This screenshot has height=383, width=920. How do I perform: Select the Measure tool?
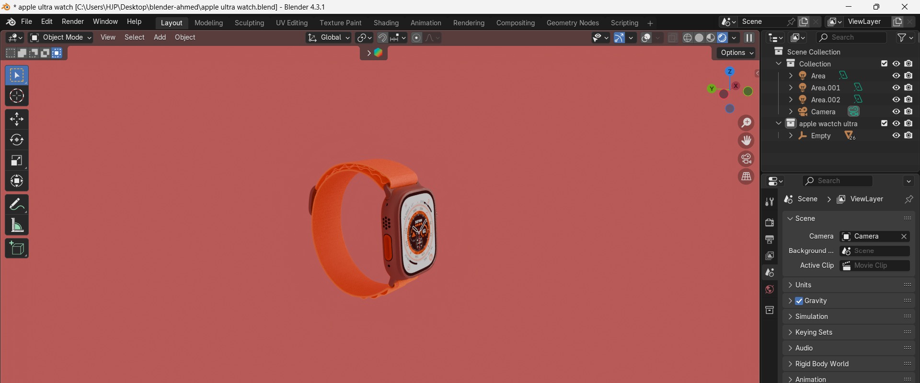[17, 225]
